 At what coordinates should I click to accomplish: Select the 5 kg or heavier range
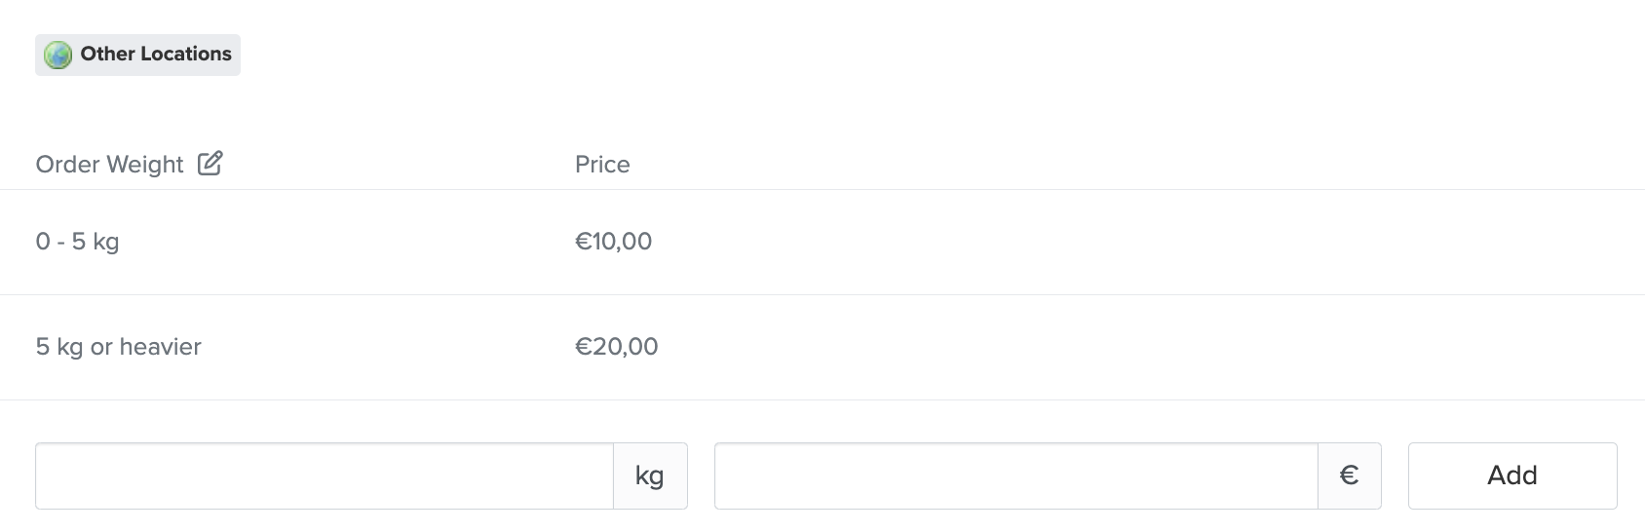(119, 347)
